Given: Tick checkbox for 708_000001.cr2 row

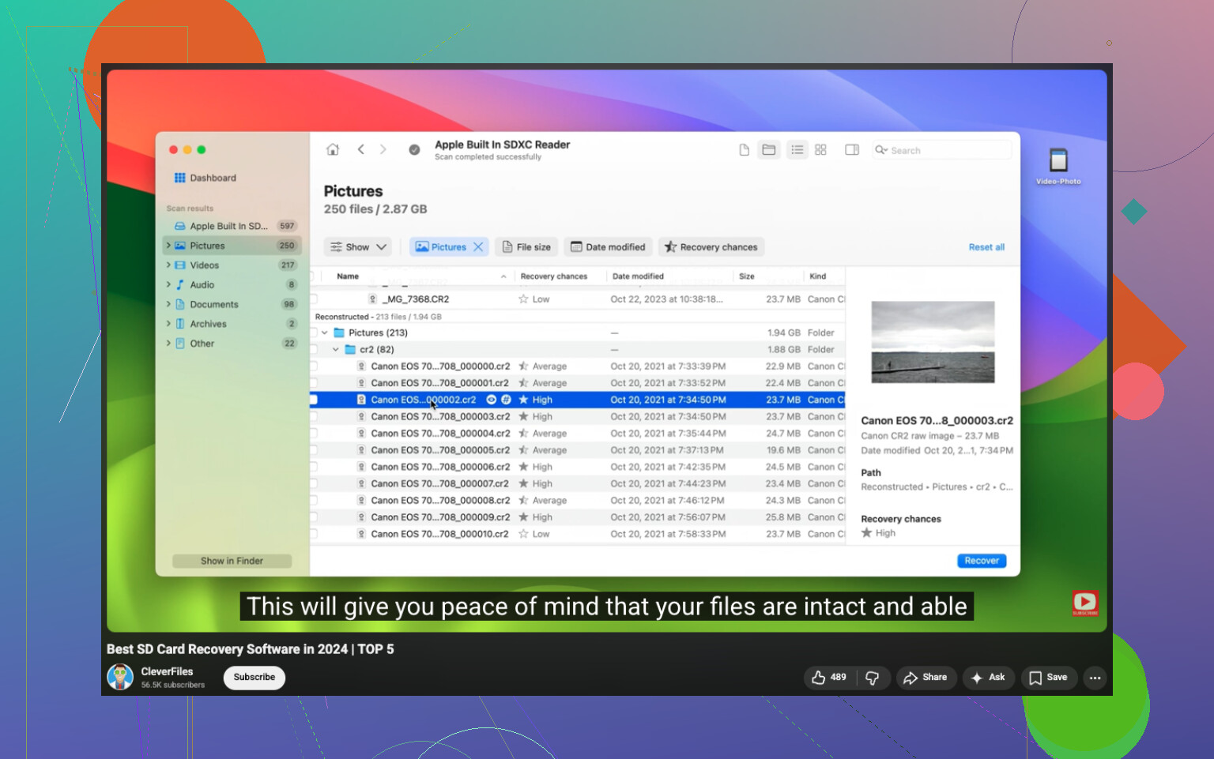Looking at the screenshot, I should click(x=314, y=383).
